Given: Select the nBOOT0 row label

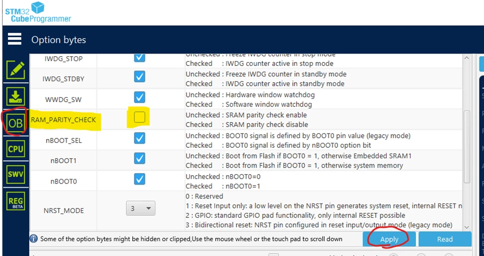Looking at the screenshot, I should click(x=63, y=182).
